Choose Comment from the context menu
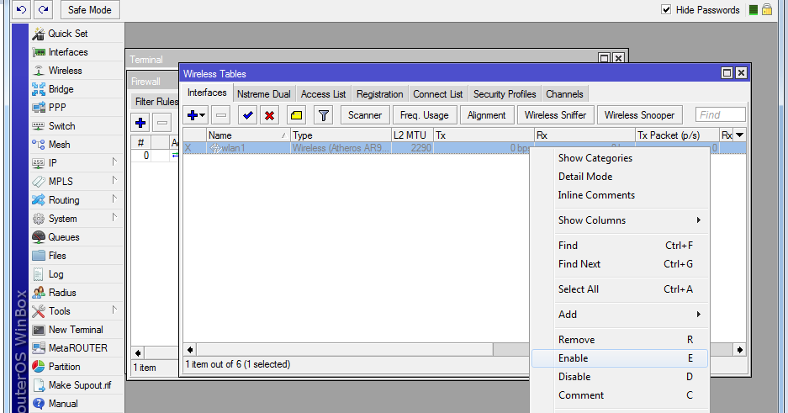The width and height of the screenshot is (788, 413). point(620,395)
